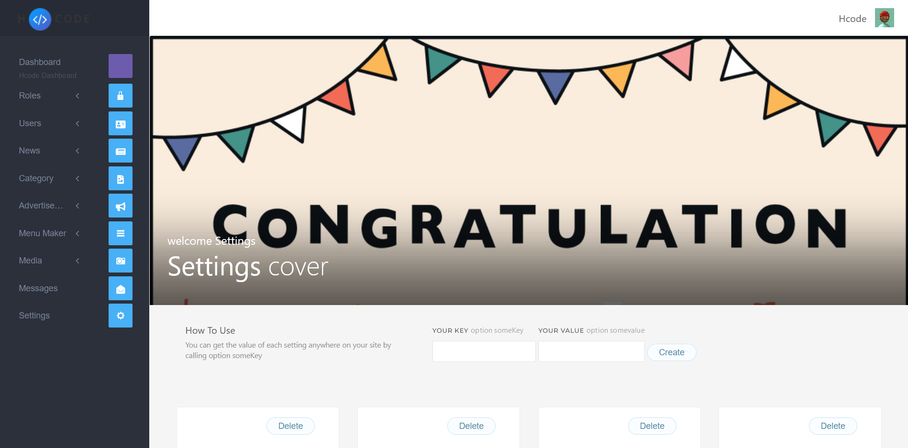Select Messages in the sidebar
This screenshot has height=448, width=908.
click(38, 288)
